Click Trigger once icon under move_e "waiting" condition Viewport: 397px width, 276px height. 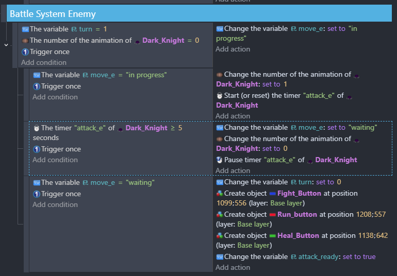click(x=36, y=194)
